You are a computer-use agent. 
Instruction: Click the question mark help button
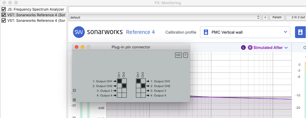[x=185, y=55]
